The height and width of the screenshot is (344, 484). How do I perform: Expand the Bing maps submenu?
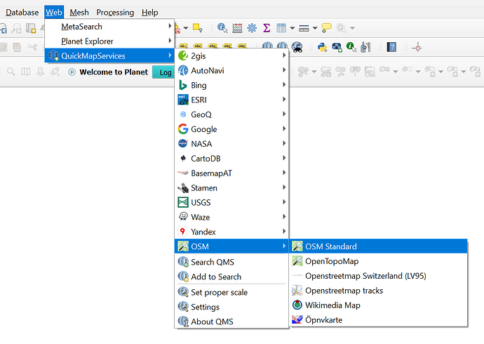(231, 85)
